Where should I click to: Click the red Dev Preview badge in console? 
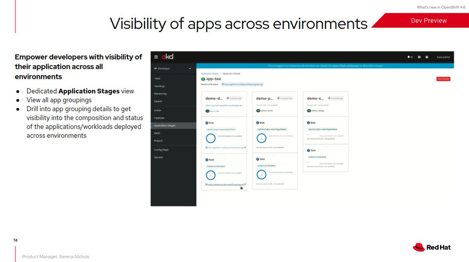click(443, 79)
